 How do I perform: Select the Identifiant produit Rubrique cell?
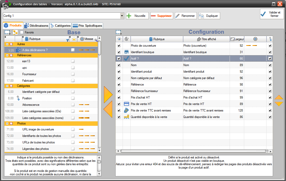(157, 72)
